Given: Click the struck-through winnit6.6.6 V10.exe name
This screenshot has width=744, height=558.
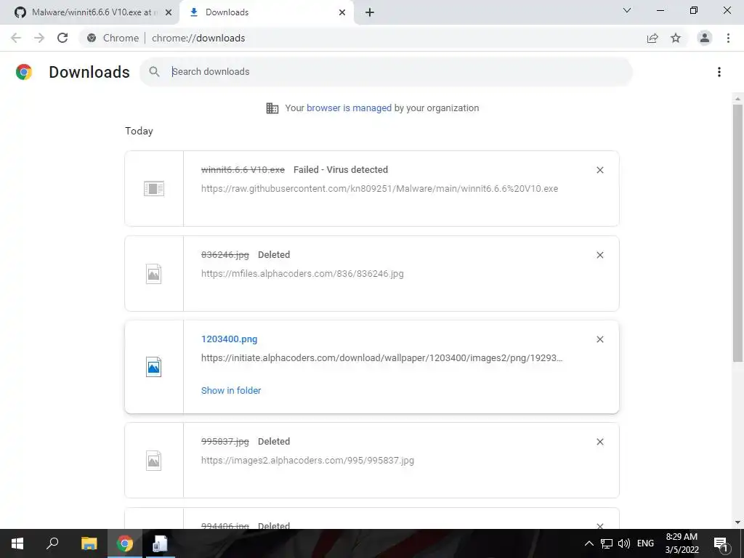Looking at the screenshot, I should click(243, 170).
